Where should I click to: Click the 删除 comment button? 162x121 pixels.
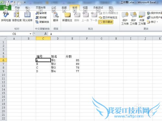point(77,17)
